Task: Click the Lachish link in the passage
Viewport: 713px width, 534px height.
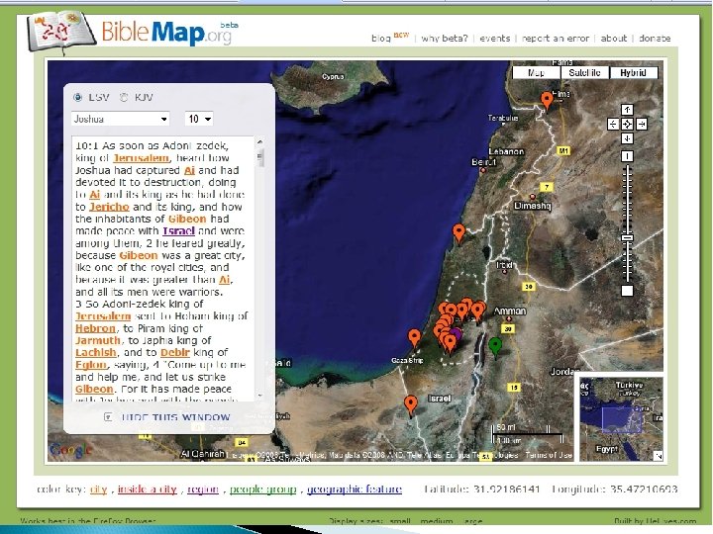Action: point(96,352)
